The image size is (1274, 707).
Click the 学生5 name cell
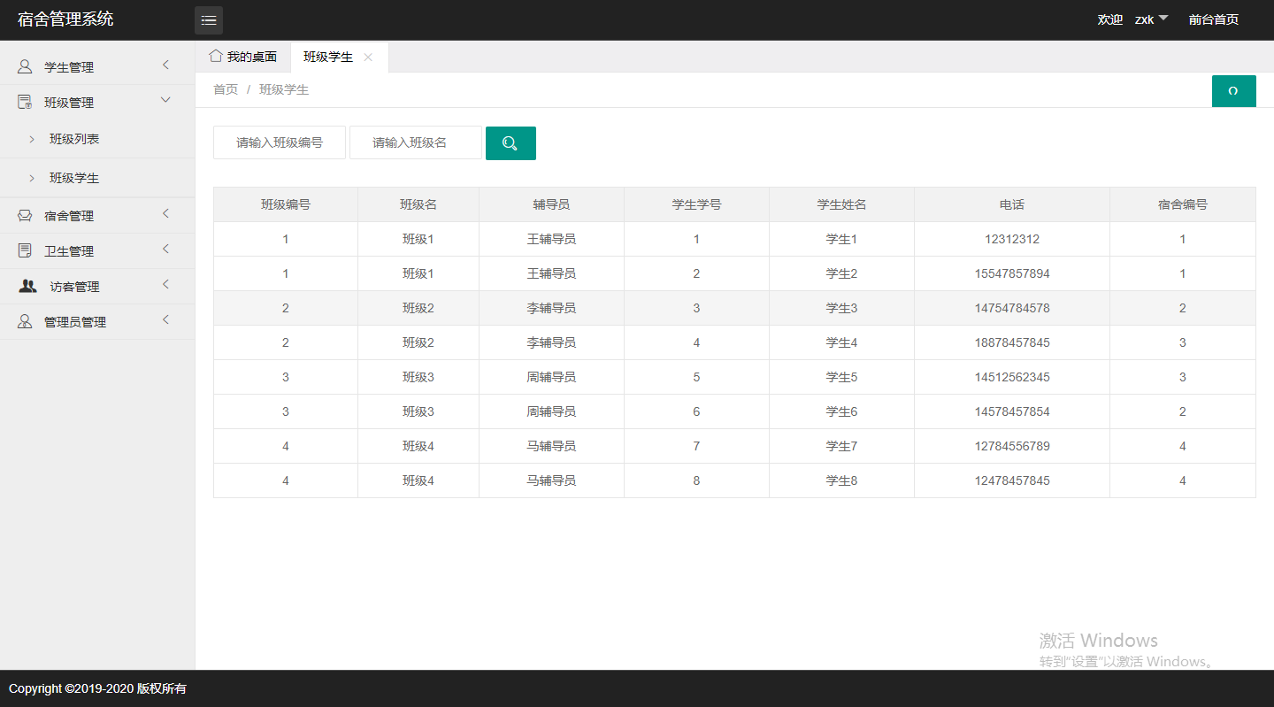(x=841, y=377)
